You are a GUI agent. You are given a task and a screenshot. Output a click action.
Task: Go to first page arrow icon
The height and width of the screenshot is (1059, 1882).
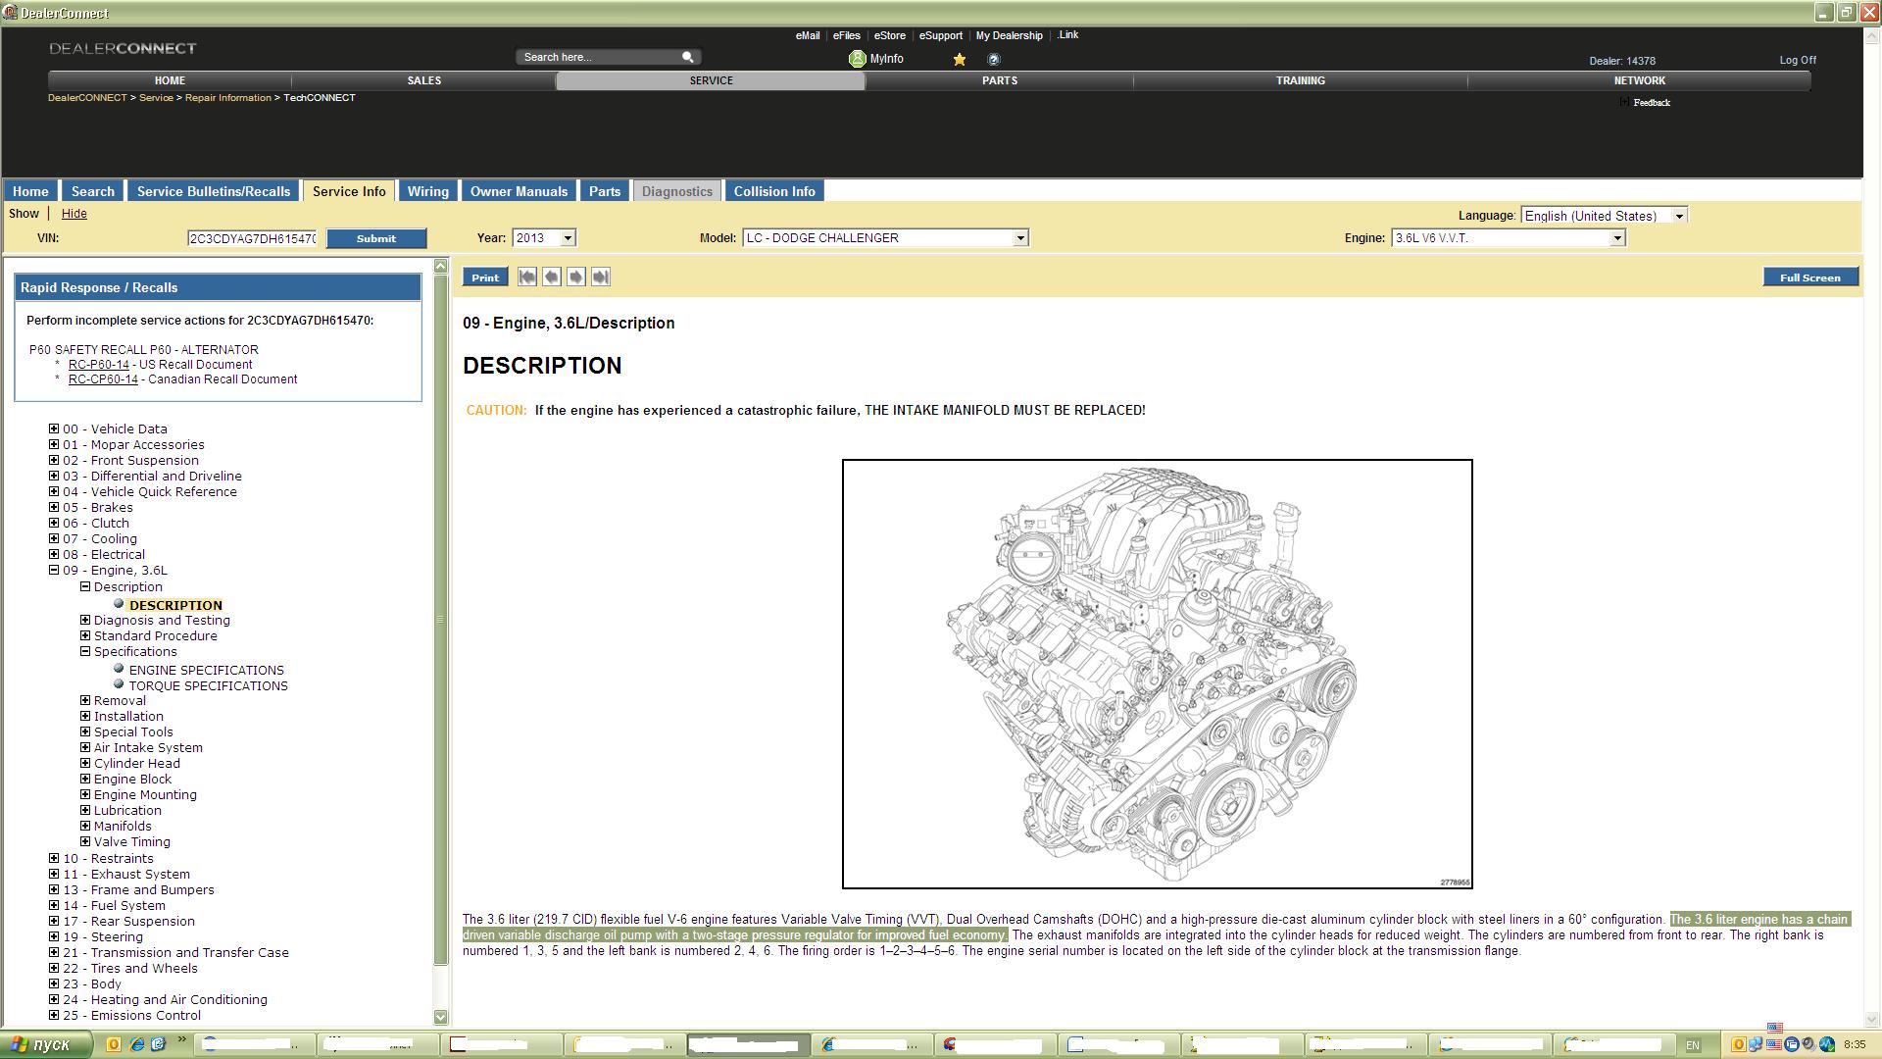click(527, 277)
